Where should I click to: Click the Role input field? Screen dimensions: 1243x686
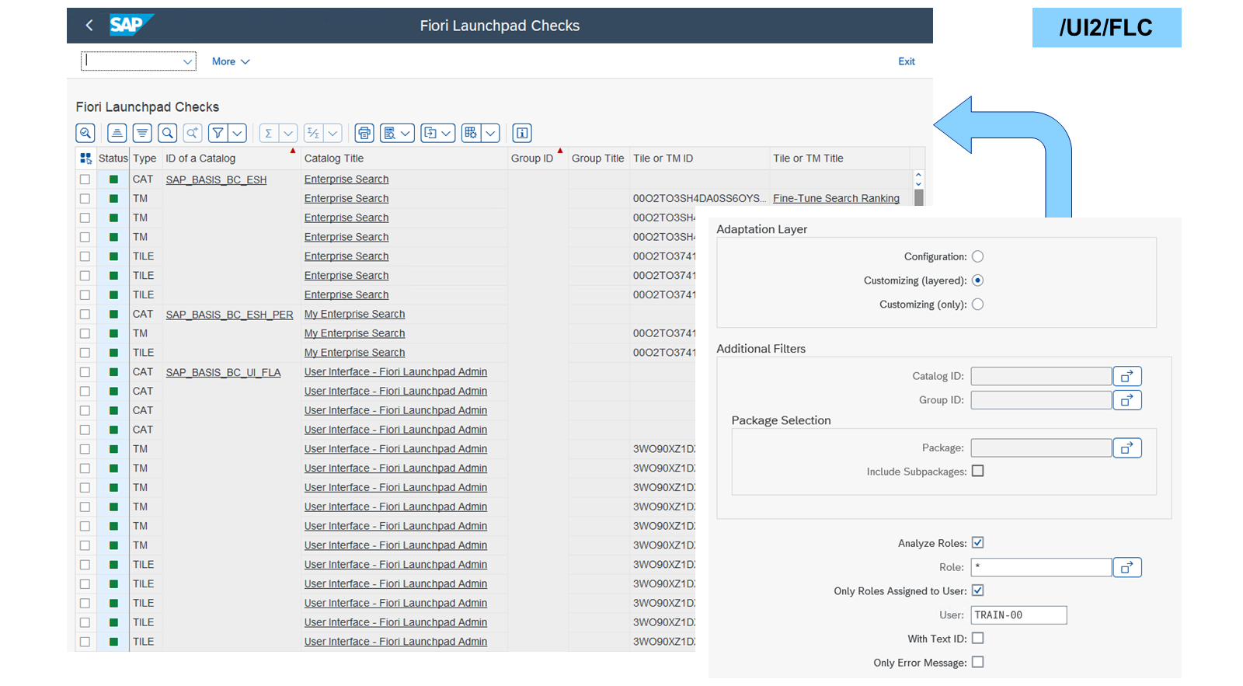[1041, 567]
